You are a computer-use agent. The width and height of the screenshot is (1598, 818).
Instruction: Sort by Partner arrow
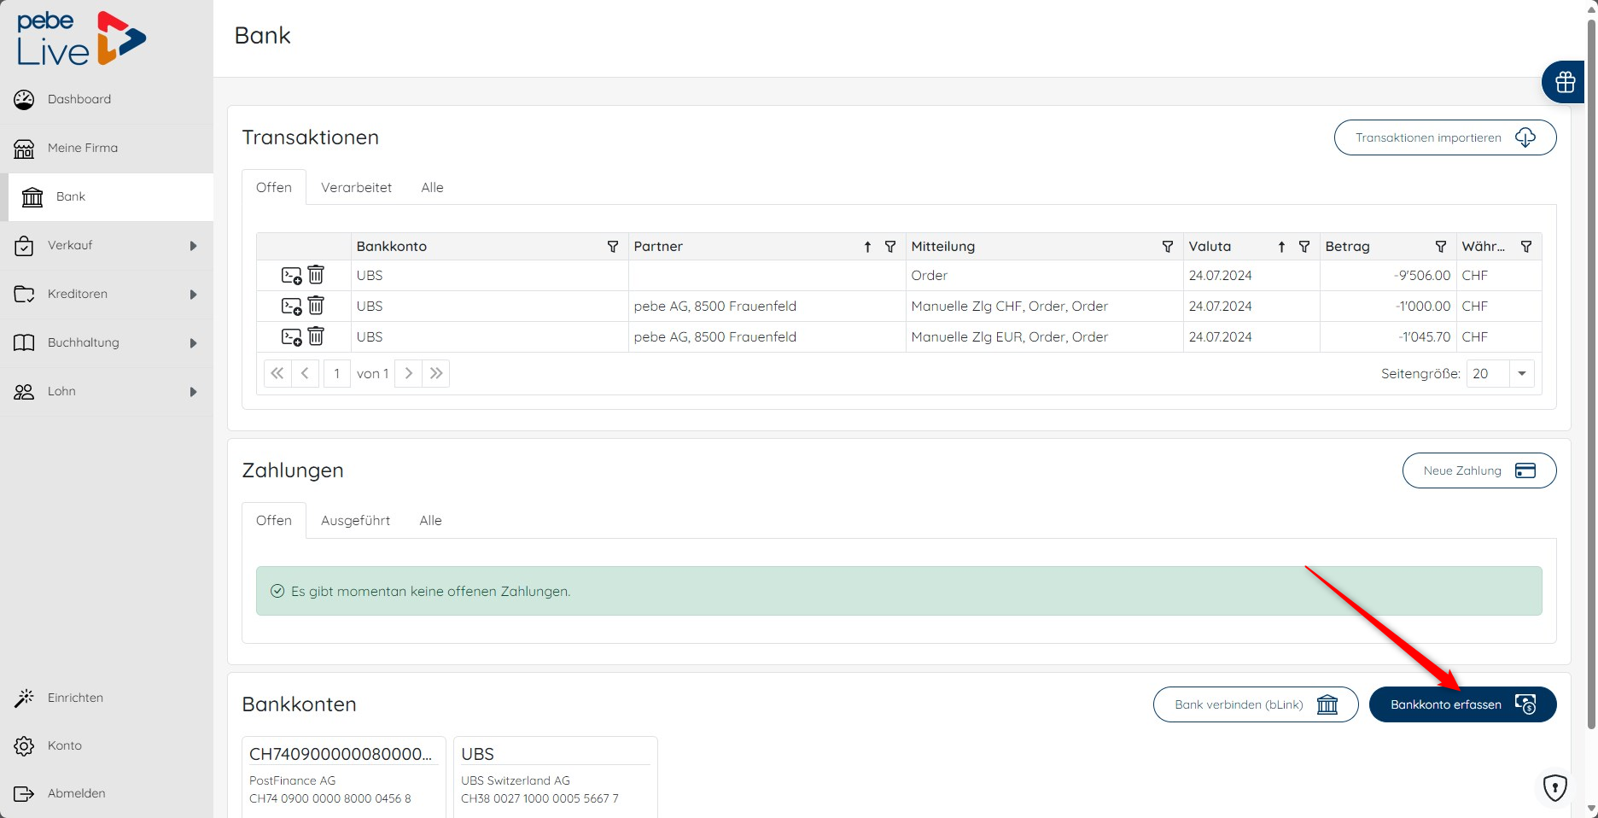(x=867, y=247)
